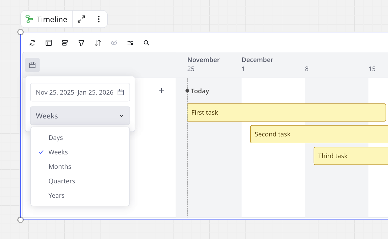Image resolution: width=388 pixels, height=239 pixels.
Task: Open the three-dot more options menu
Action: click(99, 19)
